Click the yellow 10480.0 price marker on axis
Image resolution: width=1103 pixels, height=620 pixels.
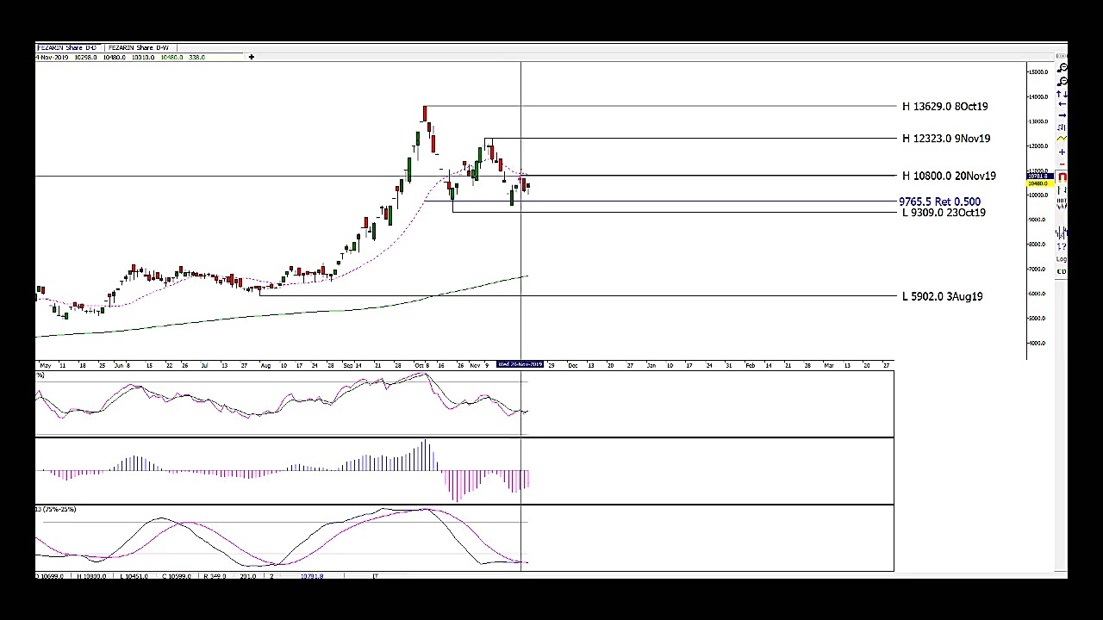click(1038, 183)
